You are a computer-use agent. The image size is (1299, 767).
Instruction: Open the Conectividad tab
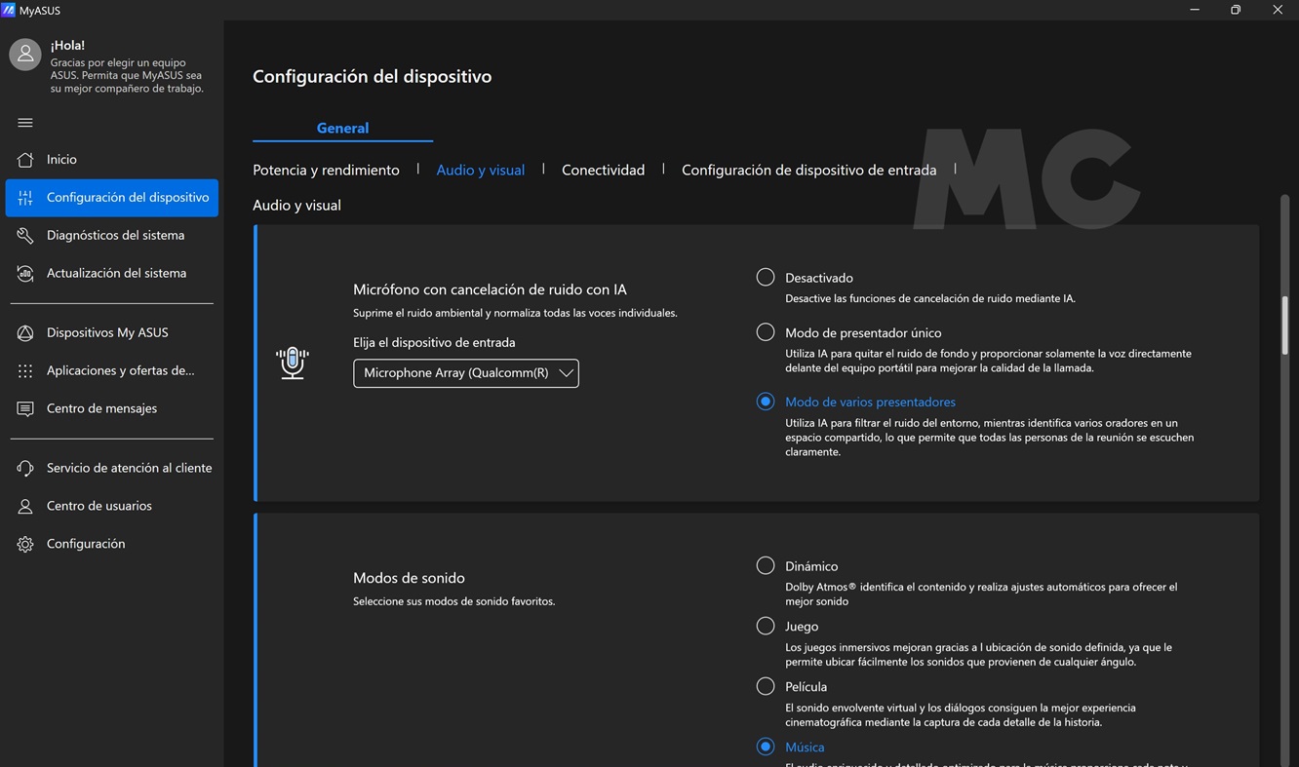pyautogui.click(x=603, y=171)
